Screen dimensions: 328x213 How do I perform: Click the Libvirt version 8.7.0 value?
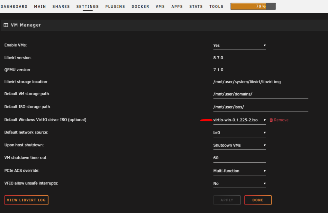tap(218, 58)
